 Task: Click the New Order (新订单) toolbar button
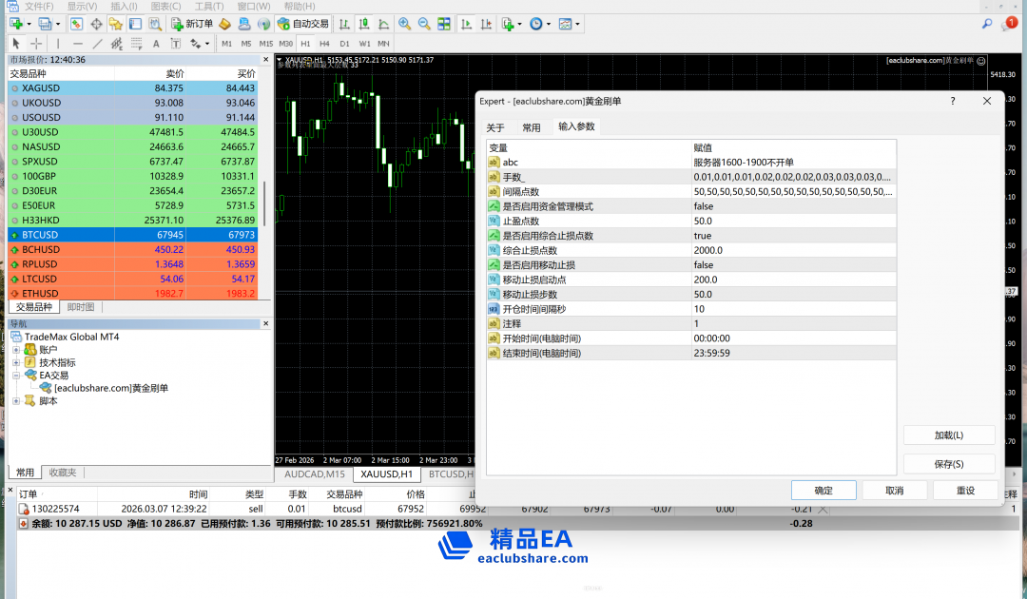pos(191,23)
